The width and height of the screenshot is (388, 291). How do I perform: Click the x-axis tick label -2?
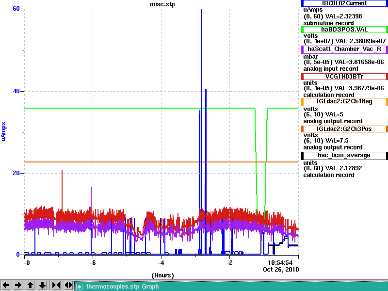pyautogui.click(x=229, y=262)
